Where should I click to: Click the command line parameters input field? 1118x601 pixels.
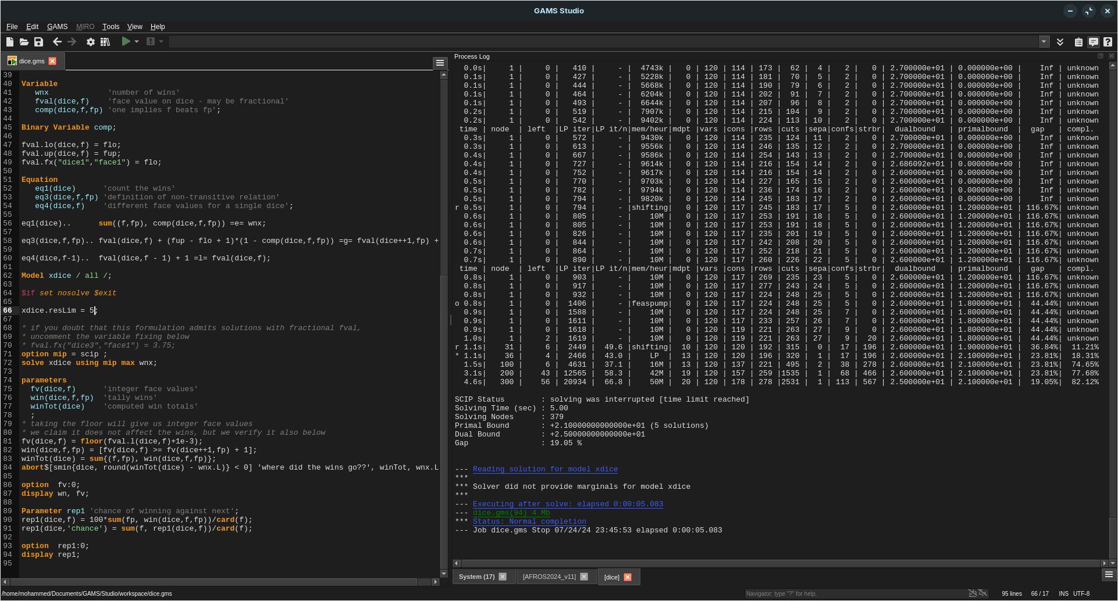pyautogui.click(x=604, y=42)
